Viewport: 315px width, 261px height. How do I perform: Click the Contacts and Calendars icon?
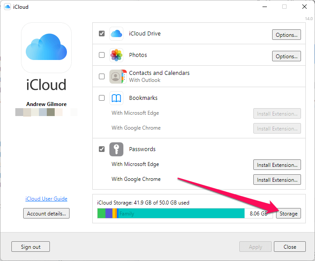click(x=118, y=77)
